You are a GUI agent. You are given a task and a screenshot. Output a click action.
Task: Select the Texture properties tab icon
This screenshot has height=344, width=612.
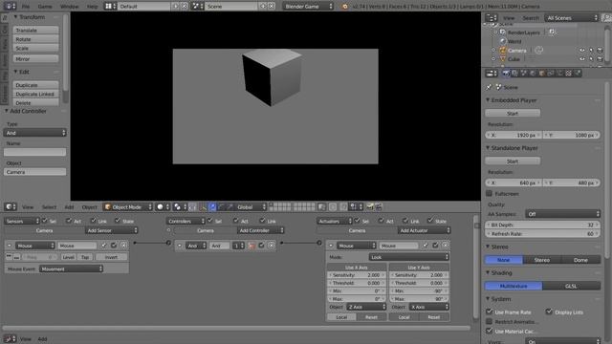pos(569,74)
